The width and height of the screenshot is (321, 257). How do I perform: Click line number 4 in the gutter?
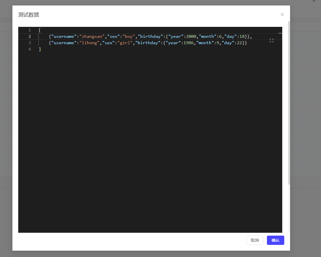pyautogui.click(x=29, y=49)
